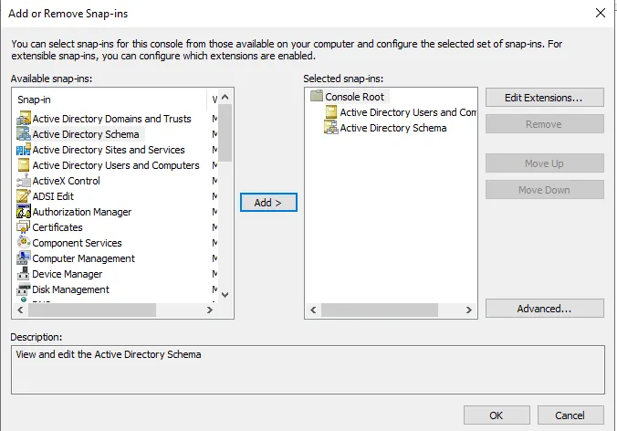Click the Description box text

click(109, 354)
